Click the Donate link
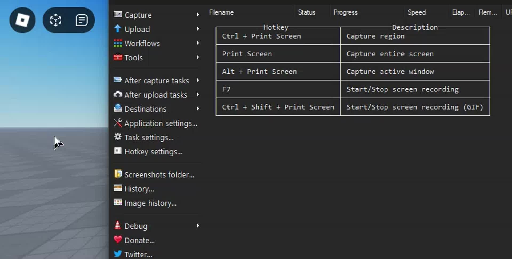 pyautogui.click(x=139, y=240)
